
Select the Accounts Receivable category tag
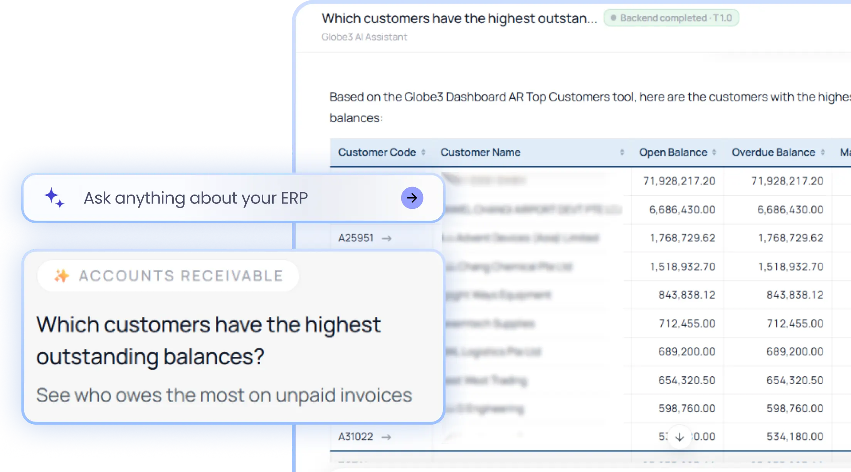point(168,276)
